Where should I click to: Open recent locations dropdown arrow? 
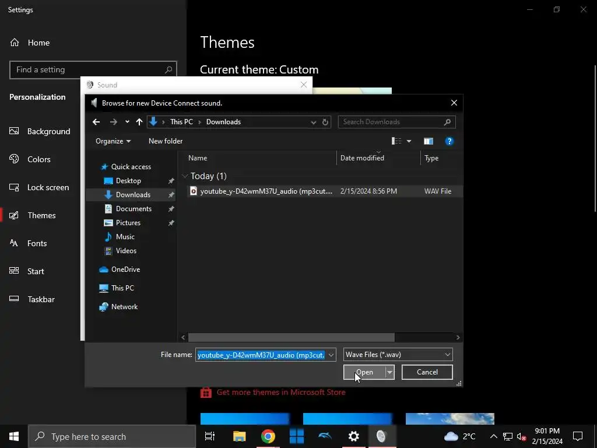[127, 122]
